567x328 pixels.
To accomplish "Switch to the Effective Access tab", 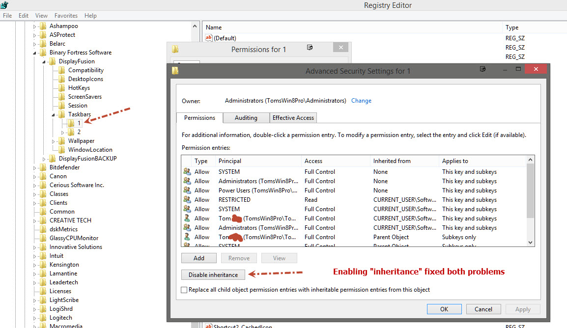I will pyautogui.click(x=293, y=118).
